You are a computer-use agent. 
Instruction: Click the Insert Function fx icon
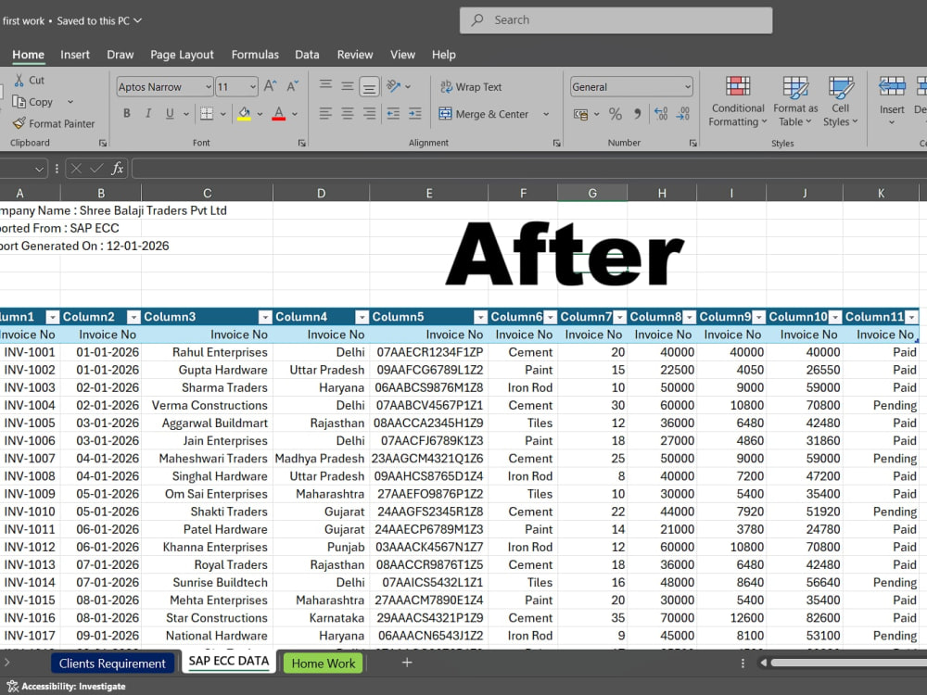coord(118,169)
